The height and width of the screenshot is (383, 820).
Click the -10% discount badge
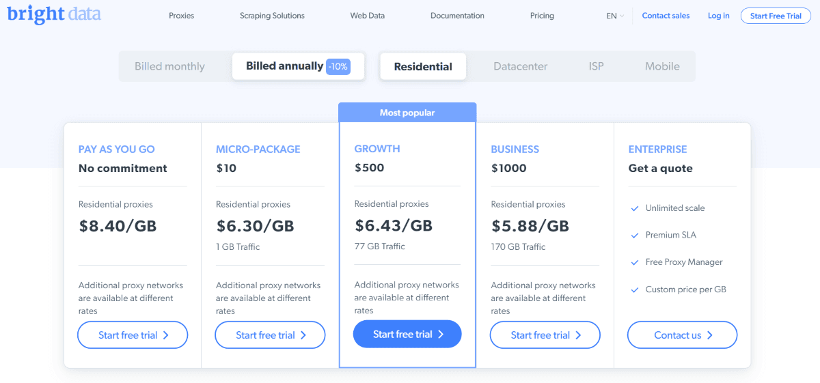coord(338,67)
